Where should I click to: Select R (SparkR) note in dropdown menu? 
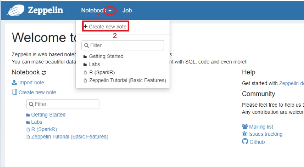coord(99,72)
